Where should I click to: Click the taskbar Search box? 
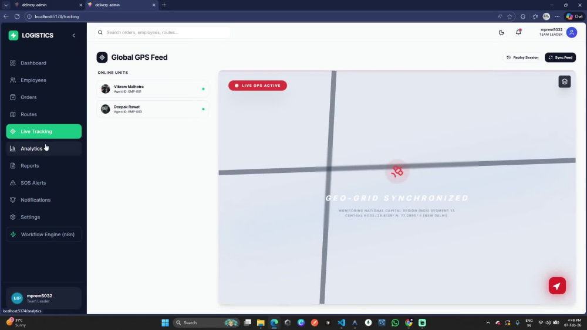206,322
